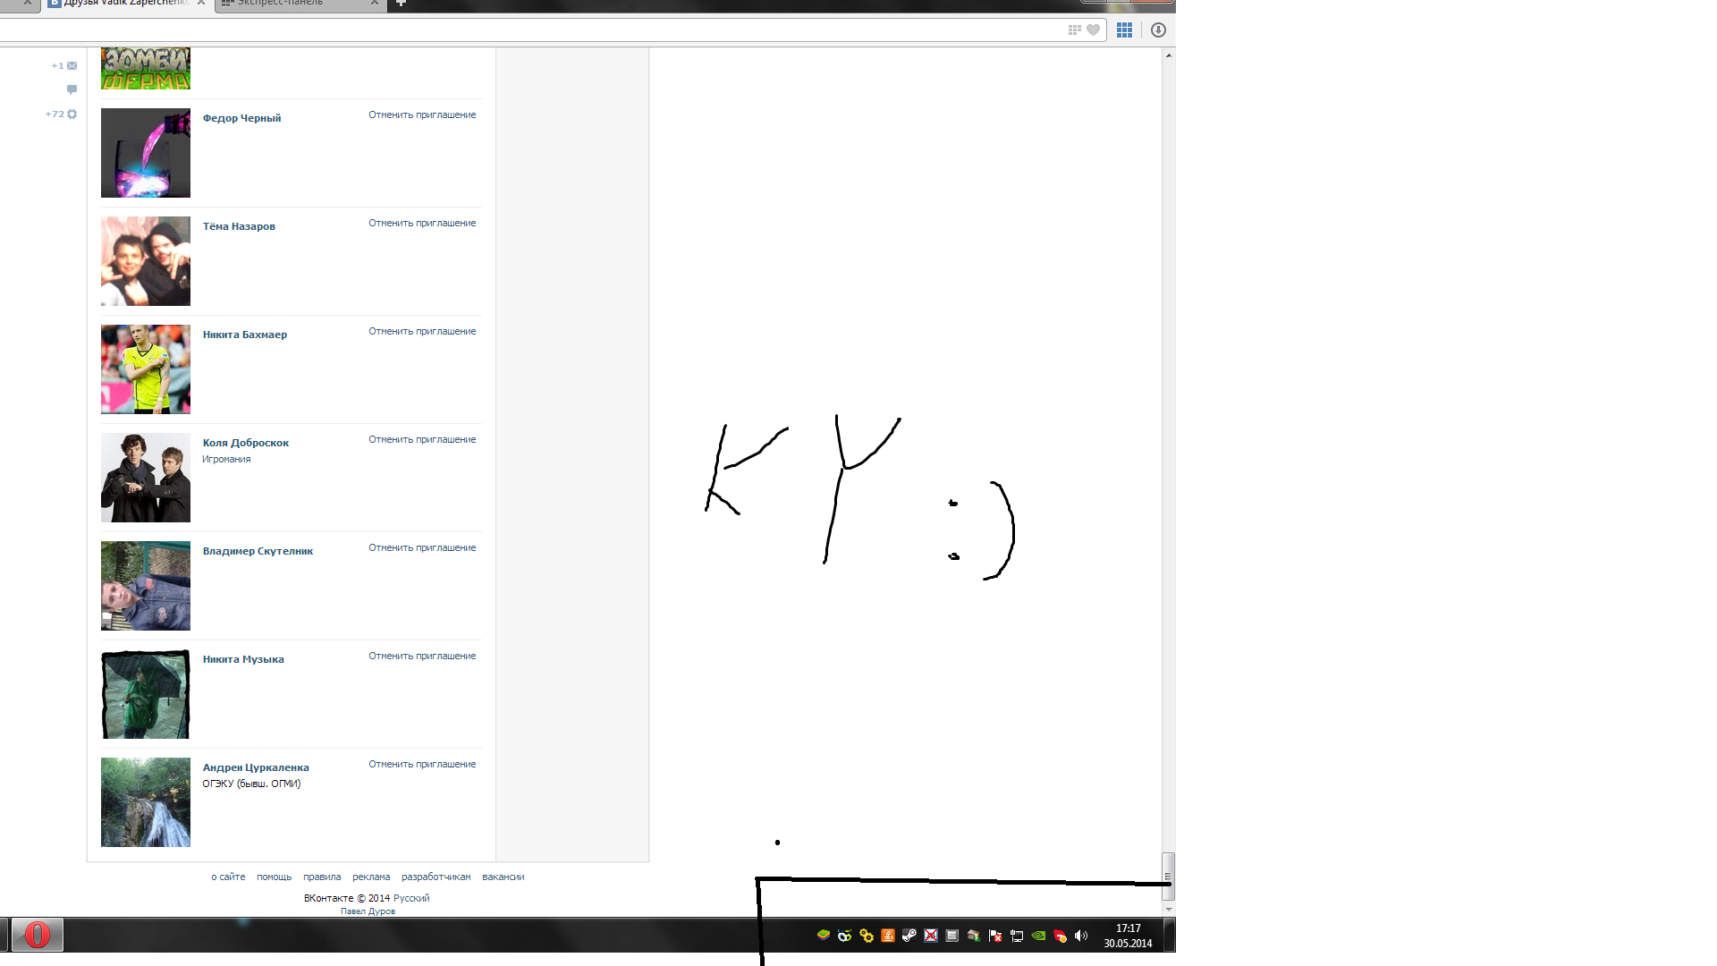Open a new tab with plus button
This screenshot has height=966, width=1717.
401,3
